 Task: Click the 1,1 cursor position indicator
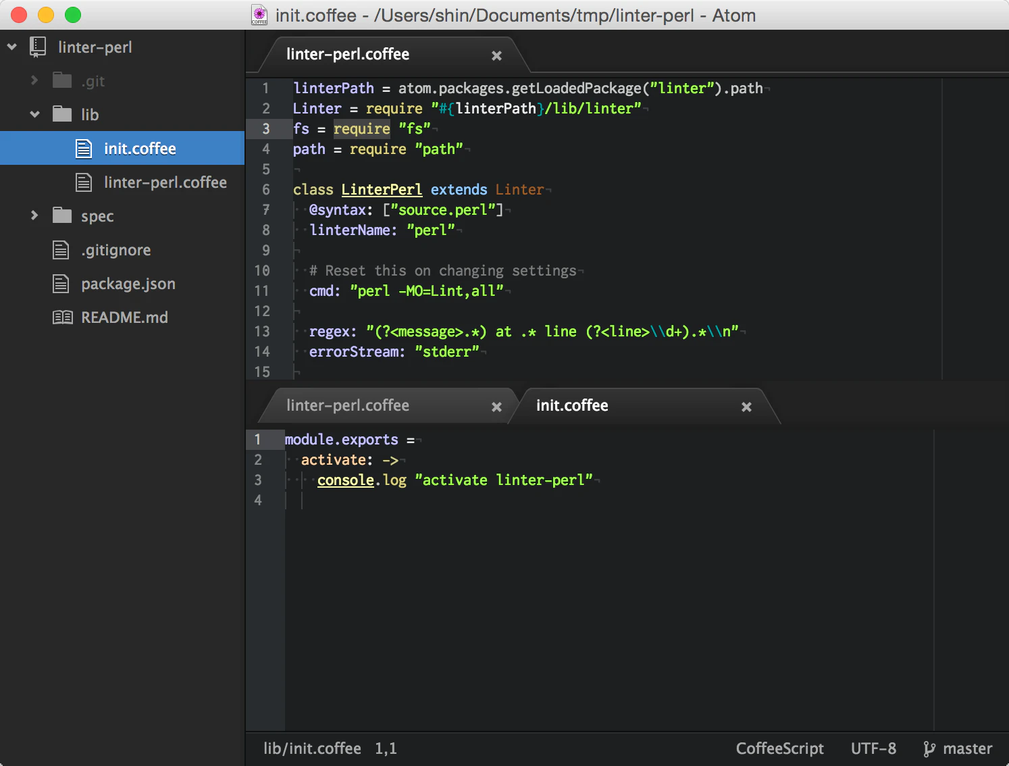tap(386, 748)
